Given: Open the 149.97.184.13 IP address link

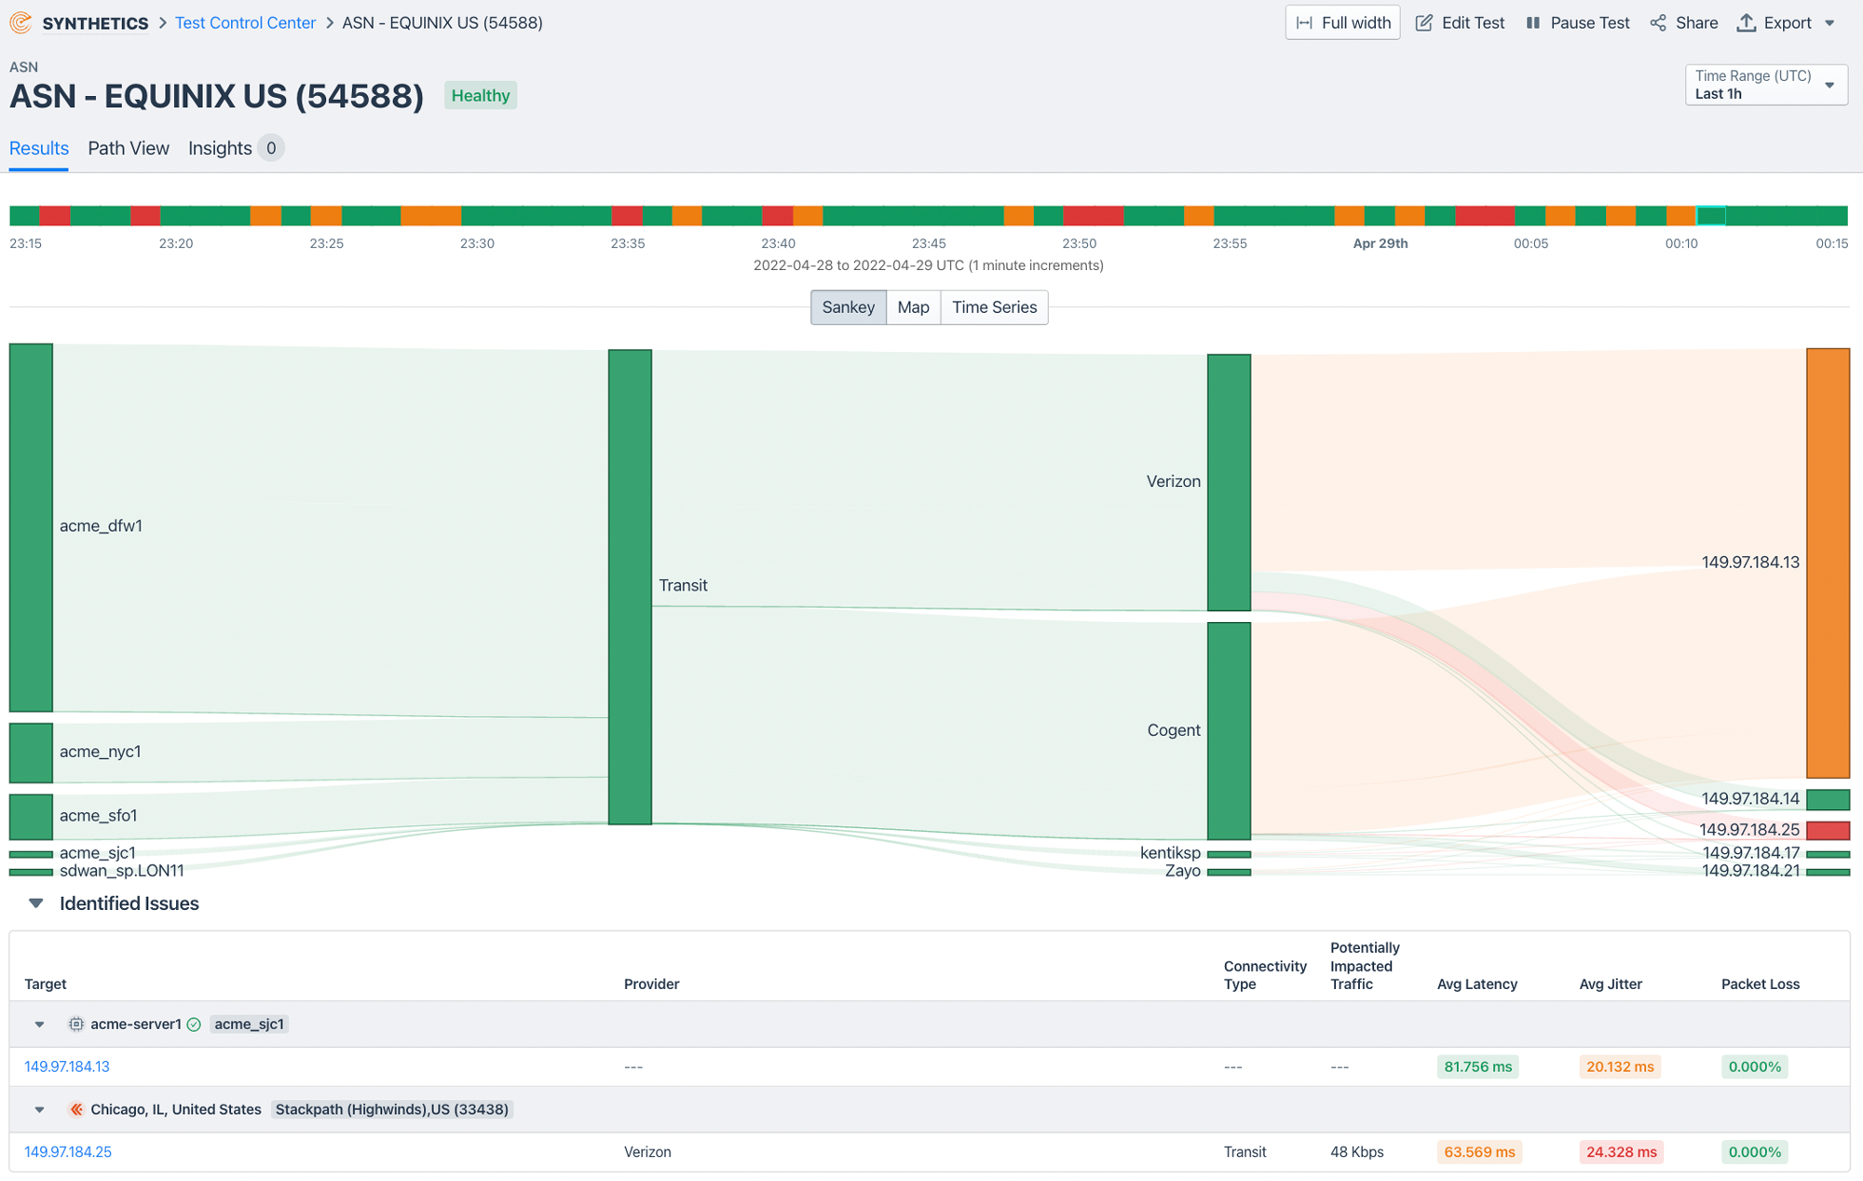Looking at the screenshot, I should (x=66, y=1066).
